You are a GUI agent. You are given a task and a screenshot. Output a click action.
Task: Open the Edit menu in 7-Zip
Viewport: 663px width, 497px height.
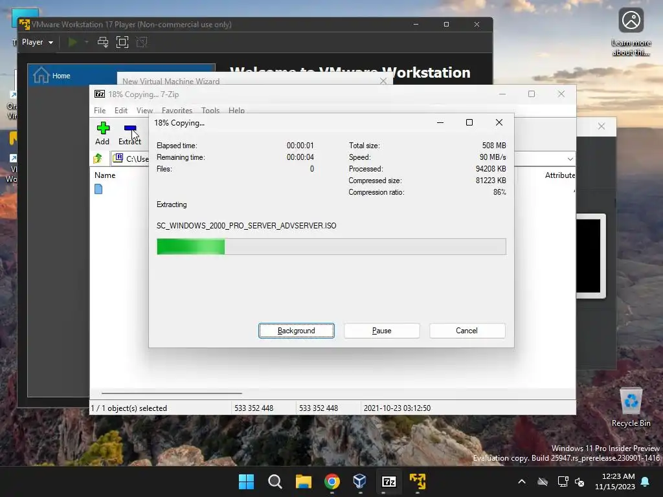(x=121, y=110)
